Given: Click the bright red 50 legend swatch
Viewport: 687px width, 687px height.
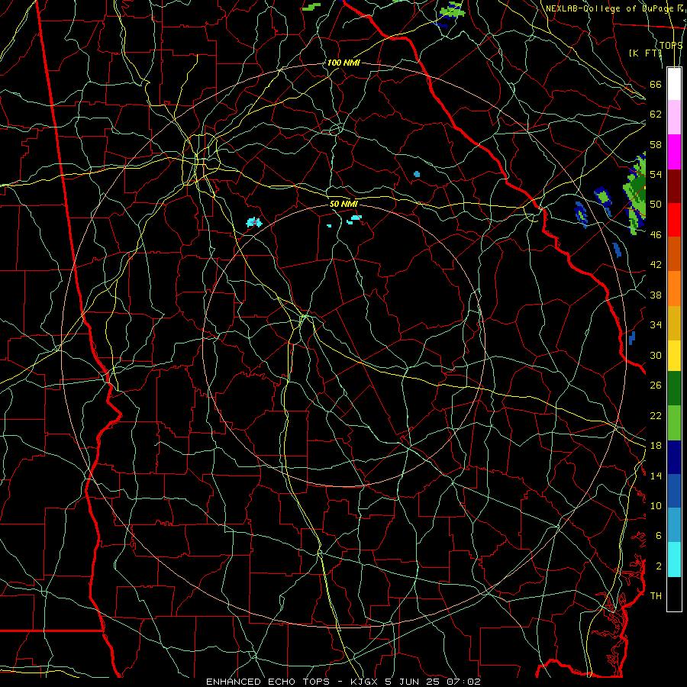Looking at the screenshot, I should click(674, 220).
